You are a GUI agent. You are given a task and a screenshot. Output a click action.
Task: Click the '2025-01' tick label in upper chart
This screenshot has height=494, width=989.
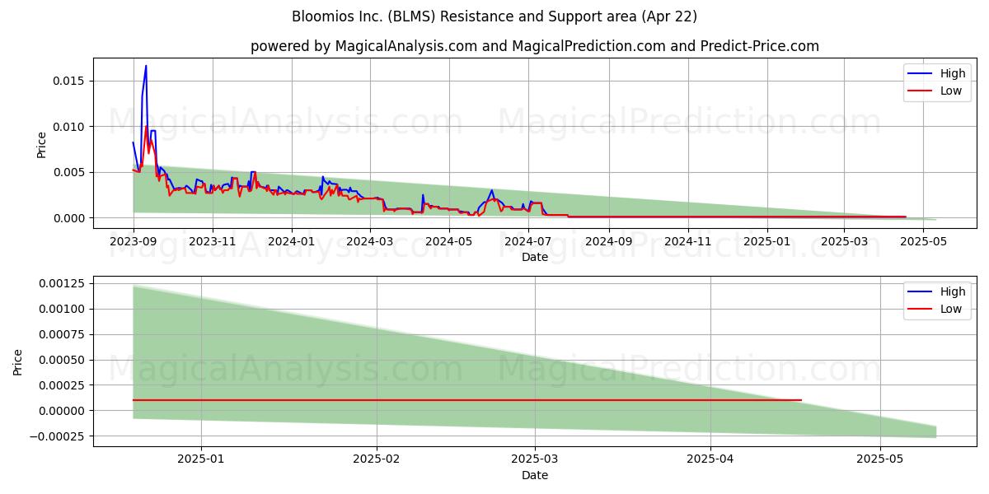click(767, 241)
